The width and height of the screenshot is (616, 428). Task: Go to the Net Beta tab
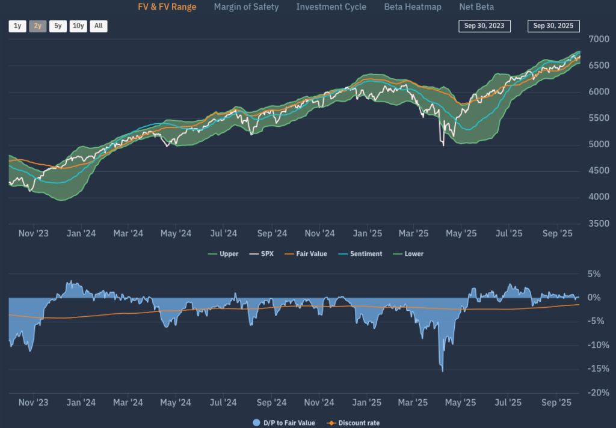tap(476, 7)
